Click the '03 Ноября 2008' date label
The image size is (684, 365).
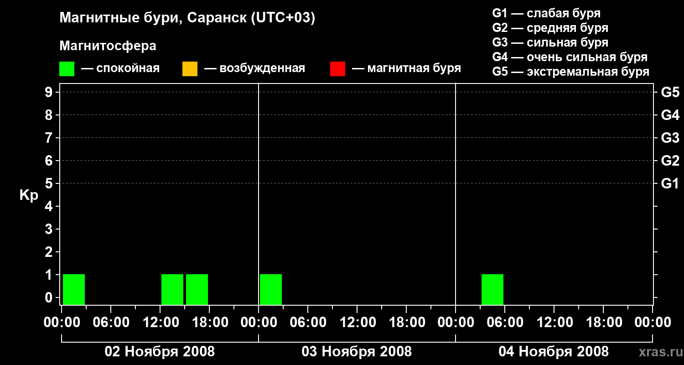coord(357,351)
